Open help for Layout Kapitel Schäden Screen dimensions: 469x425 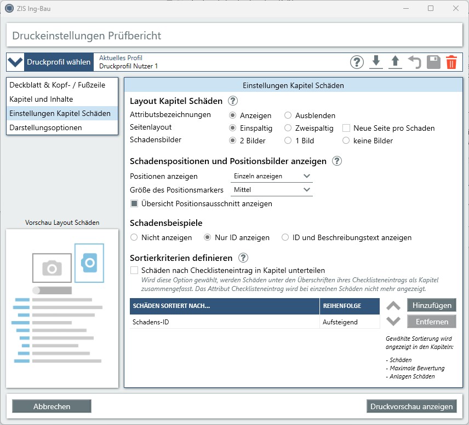pyautogui.click(x=233, y=101)
